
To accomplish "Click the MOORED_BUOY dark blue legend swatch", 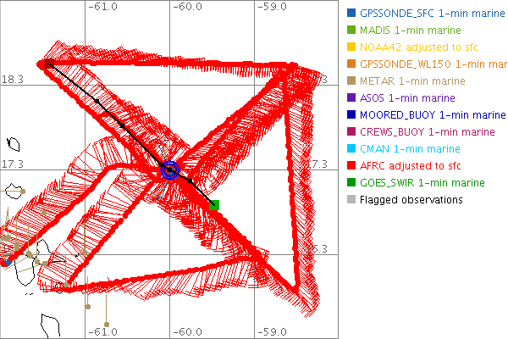I will pos(351,115).
